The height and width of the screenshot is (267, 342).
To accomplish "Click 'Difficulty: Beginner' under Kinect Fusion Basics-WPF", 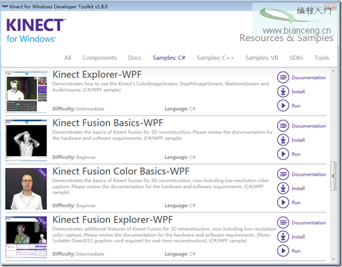I will (74, 157).
